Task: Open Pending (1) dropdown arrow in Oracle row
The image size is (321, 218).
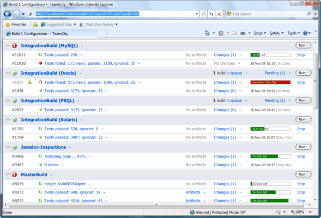Action: click(289, 73)
